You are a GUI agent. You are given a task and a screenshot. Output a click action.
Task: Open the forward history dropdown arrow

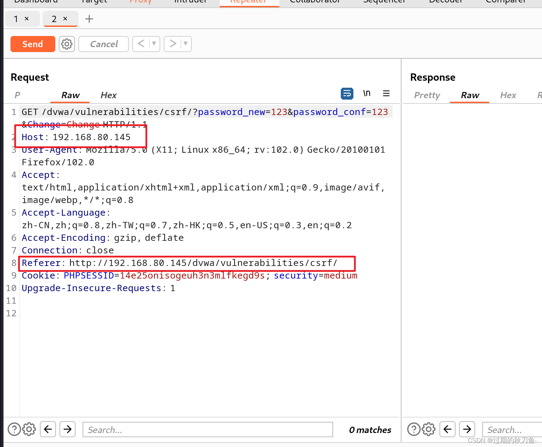tap(185, 44)
